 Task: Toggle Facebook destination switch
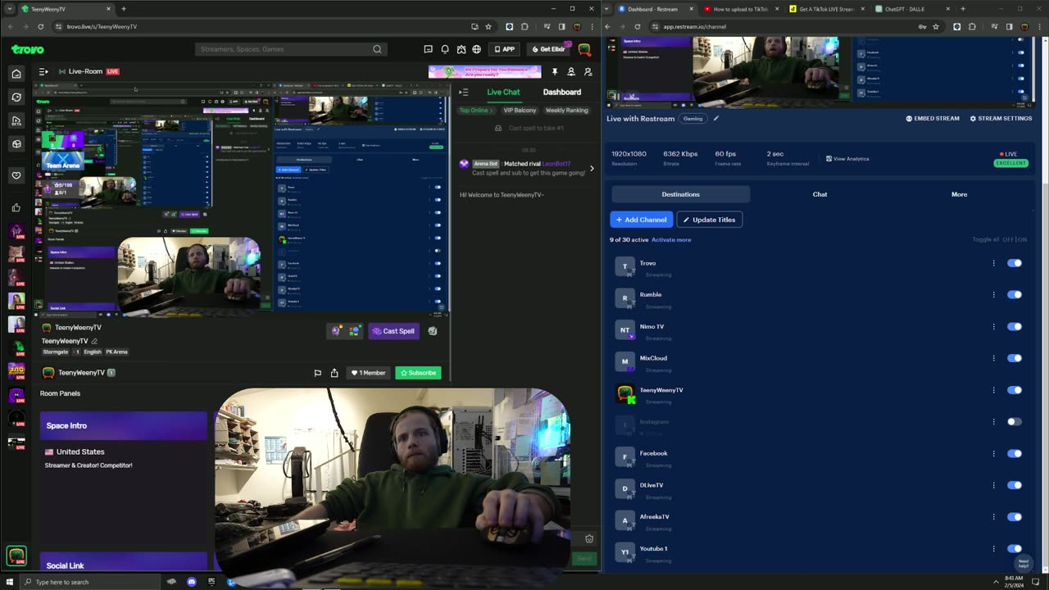tap(1015, 453)
